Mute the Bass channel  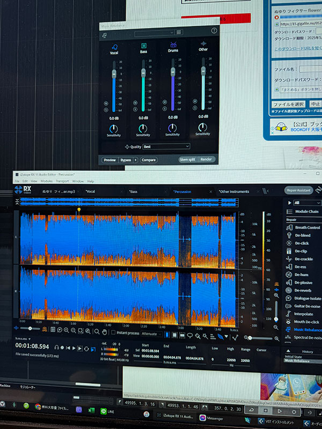coord(135,103)
